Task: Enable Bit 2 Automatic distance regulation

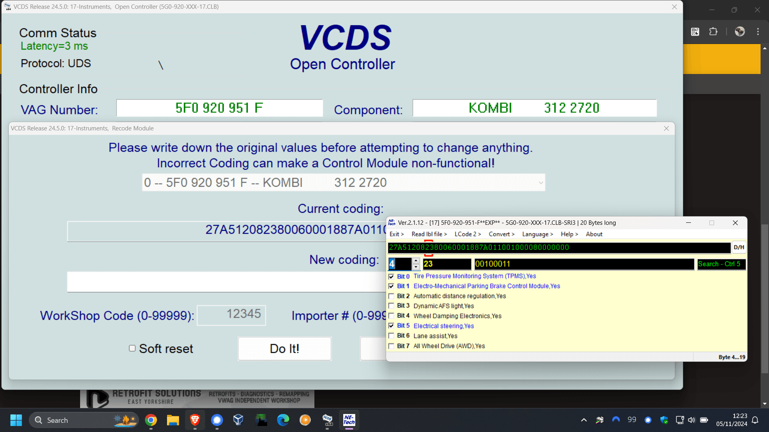Action: 391,296
